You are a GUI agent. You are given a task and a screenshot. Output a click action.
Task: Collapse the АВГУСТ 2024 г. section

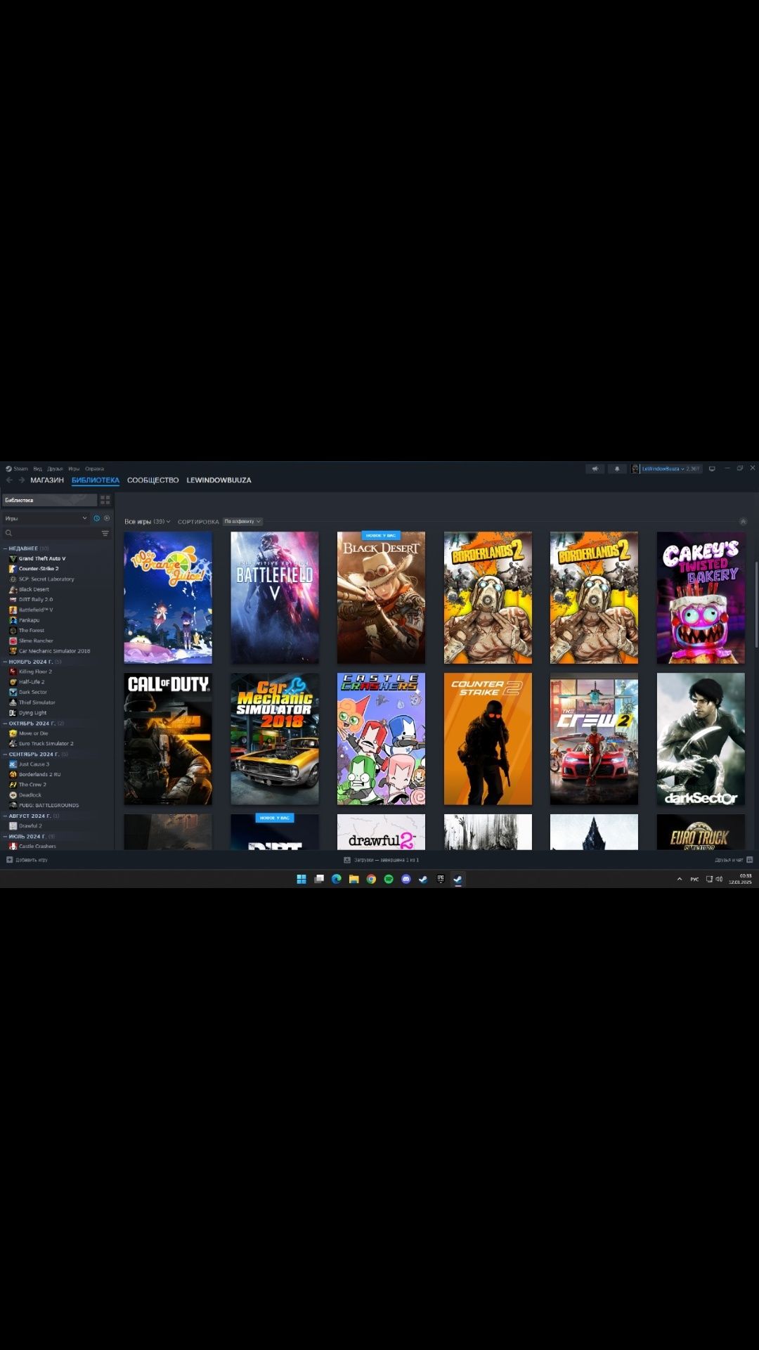click(5, 816)
